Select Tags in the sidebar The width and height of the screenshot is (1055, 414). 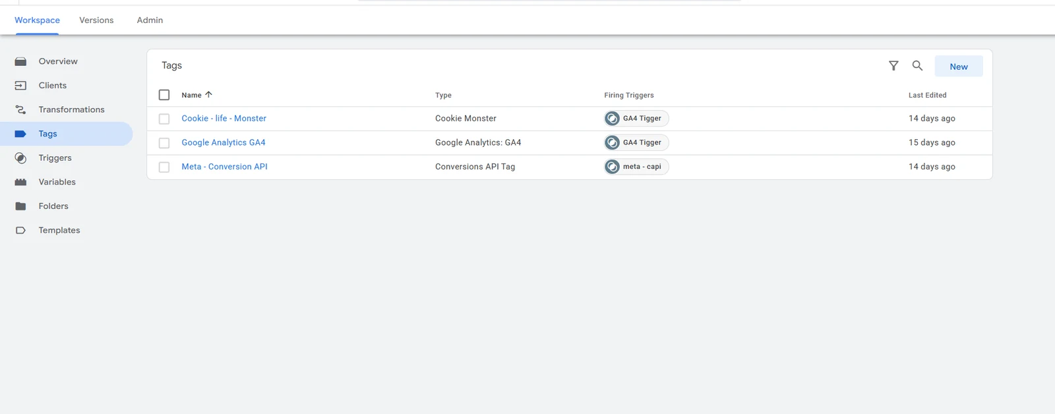pos(66,134)
